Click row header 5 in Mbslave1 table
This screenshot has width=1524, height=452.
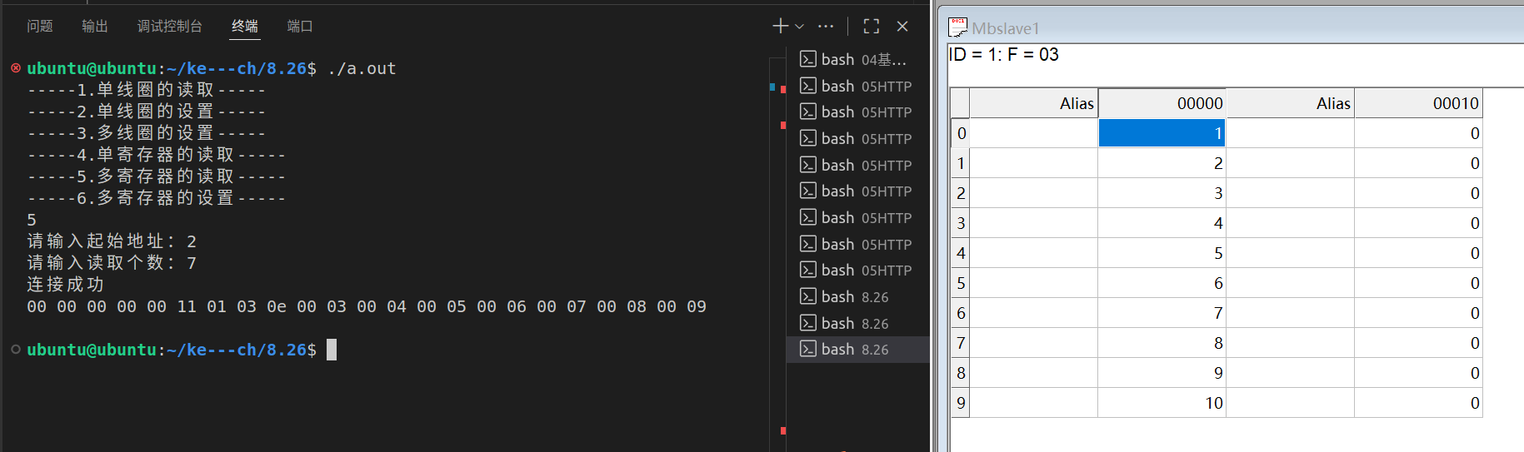(960, 283)
